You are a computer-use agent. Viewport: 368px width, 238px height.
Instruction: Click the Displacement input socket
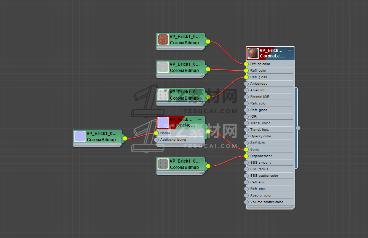(x=246, y=156)
